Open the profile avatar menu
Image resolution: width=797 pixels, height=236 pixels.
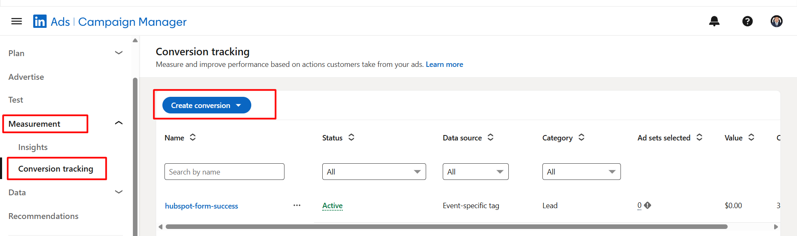[x=776, y=21]
